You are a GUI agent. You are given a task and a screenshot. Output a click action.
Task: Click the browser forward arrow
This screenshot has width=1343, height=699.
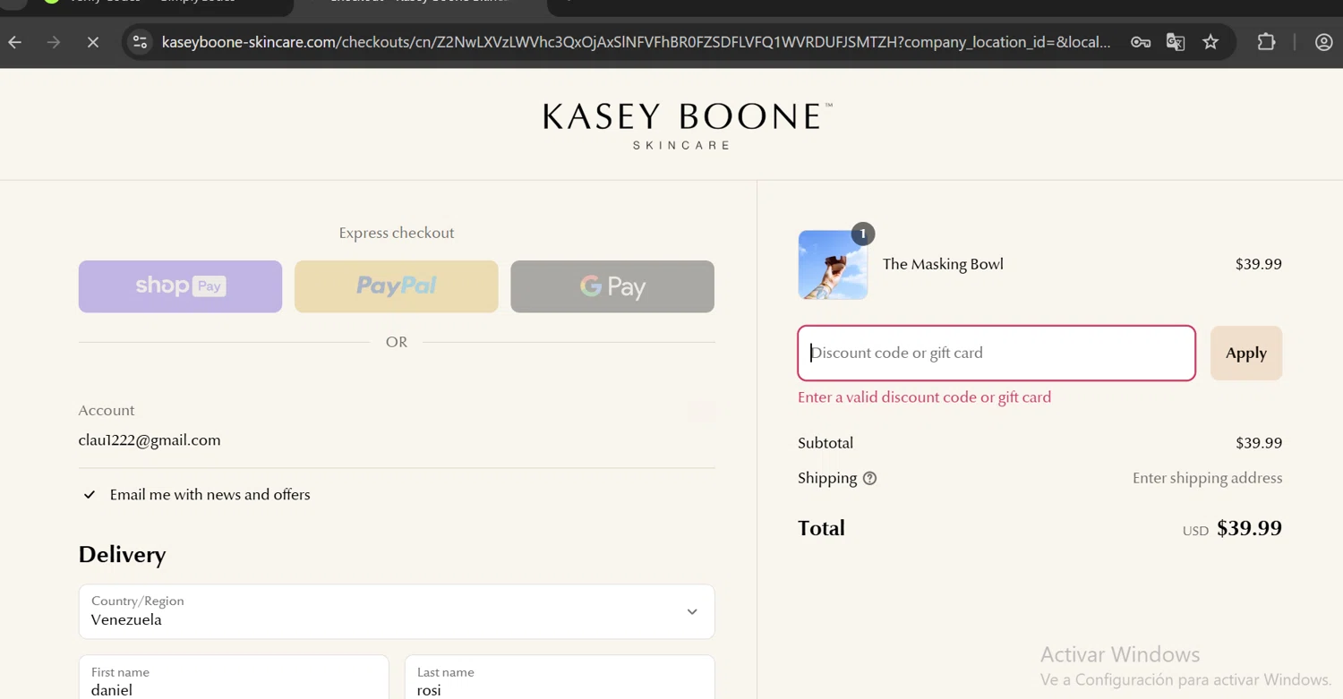[54, 42]
